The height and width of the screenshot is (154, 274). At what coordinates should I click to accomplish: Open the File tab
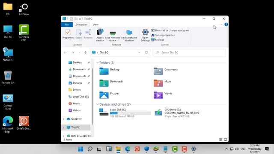click(67, 25)
